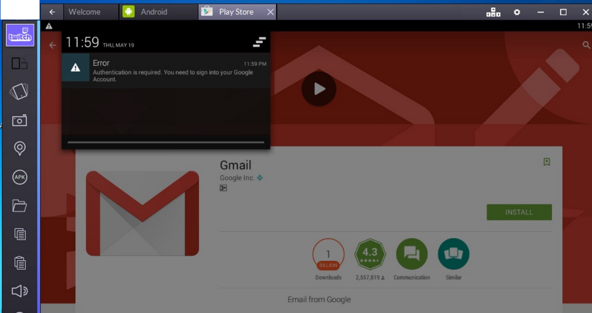Screen dimensions: 592x313
Task: Open the location pin tool
Action: point(20,148)
